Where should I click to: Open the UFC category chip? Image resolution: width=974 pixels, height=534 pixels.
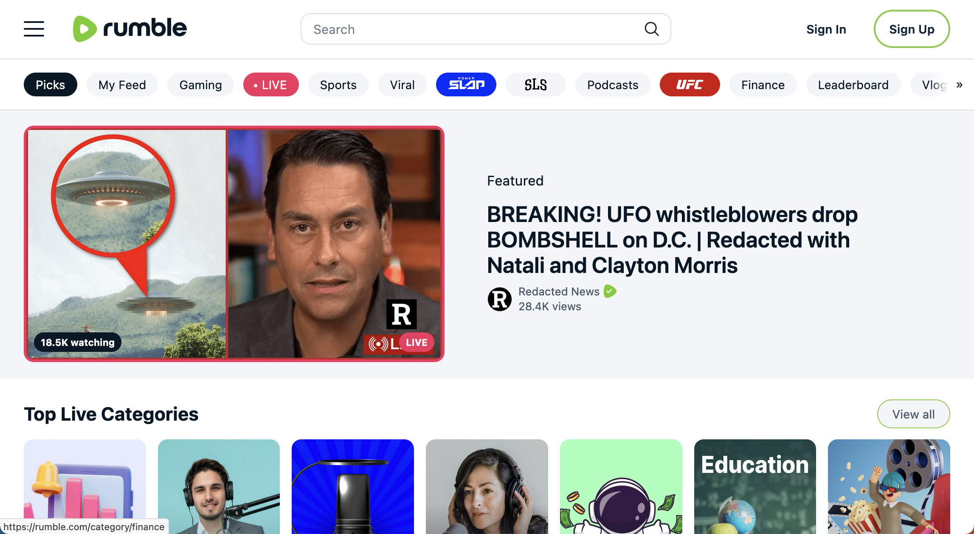click(x=690, y=84)
